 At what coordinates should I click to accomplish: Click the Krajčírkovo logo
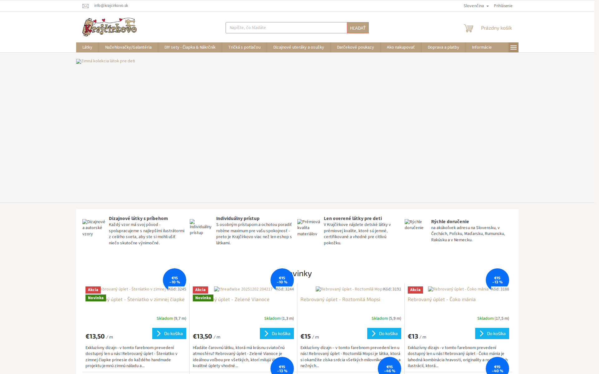(x=110, y=27)
